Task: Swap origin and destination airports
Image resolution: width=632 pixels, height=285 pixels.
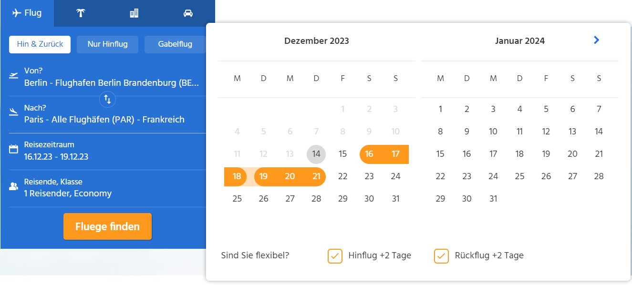Action: [107, 100]
